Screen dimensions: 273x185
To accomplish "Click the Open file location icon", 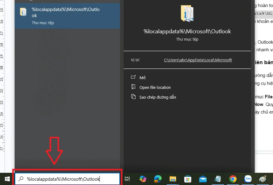I will (133, 87).
